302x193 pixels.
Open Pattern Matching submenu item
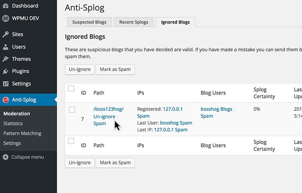pos(22,133)
